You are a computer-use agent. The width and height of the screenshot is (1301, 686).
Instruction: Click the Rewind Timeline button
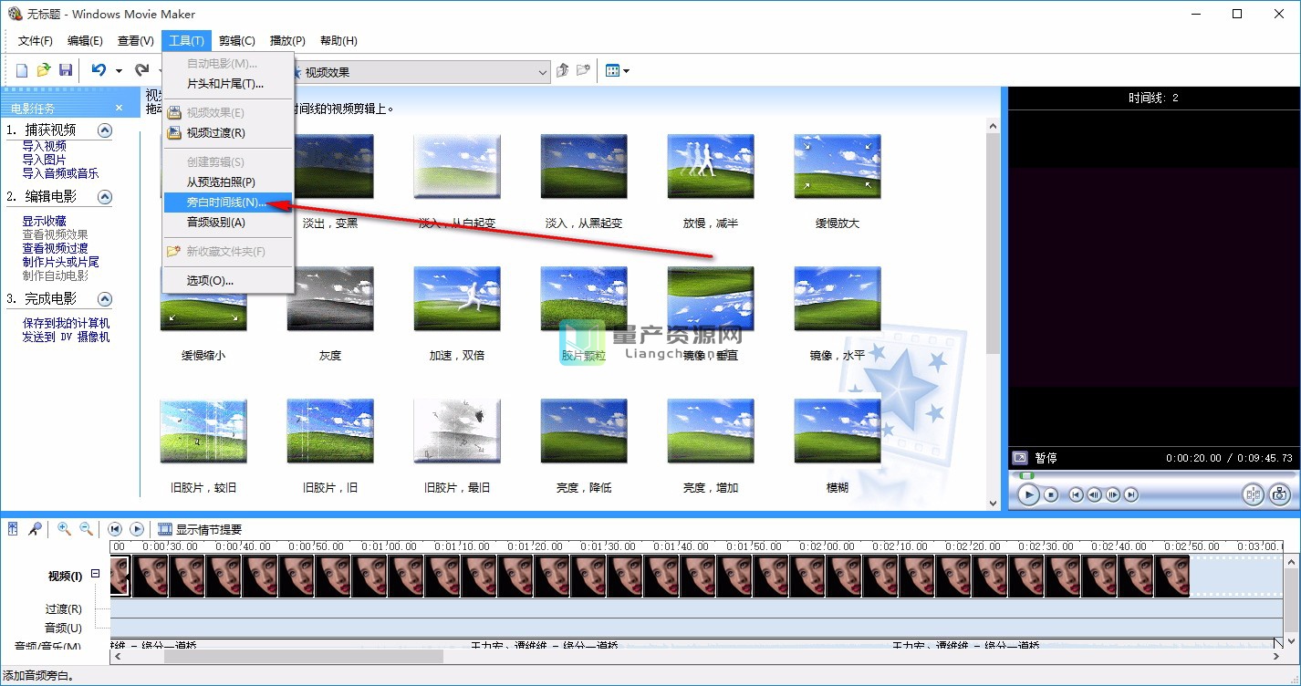(x=115, y=529)
